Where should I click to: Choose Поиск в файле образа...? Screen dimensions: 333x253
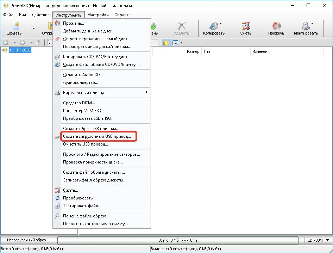coord(102,216)
